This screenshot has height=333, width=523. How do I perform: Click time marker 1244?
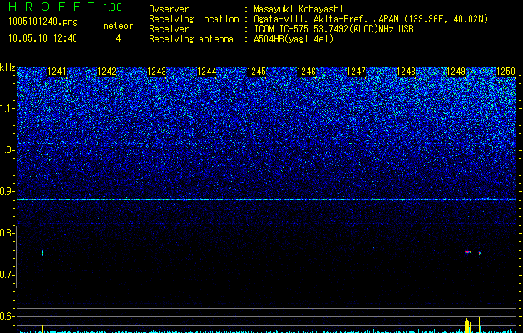click(x=206, y=72)
